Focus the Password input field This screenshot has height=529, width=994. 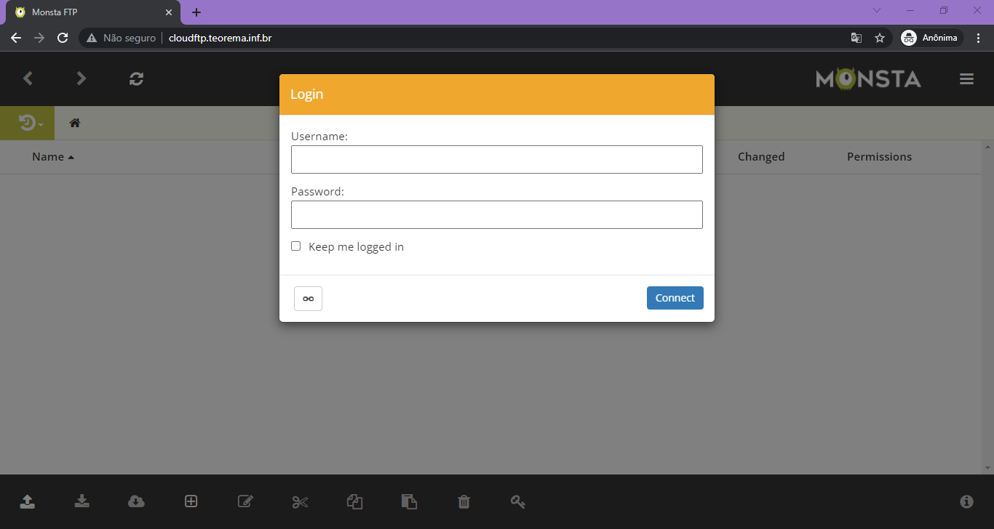click(497, 214)
